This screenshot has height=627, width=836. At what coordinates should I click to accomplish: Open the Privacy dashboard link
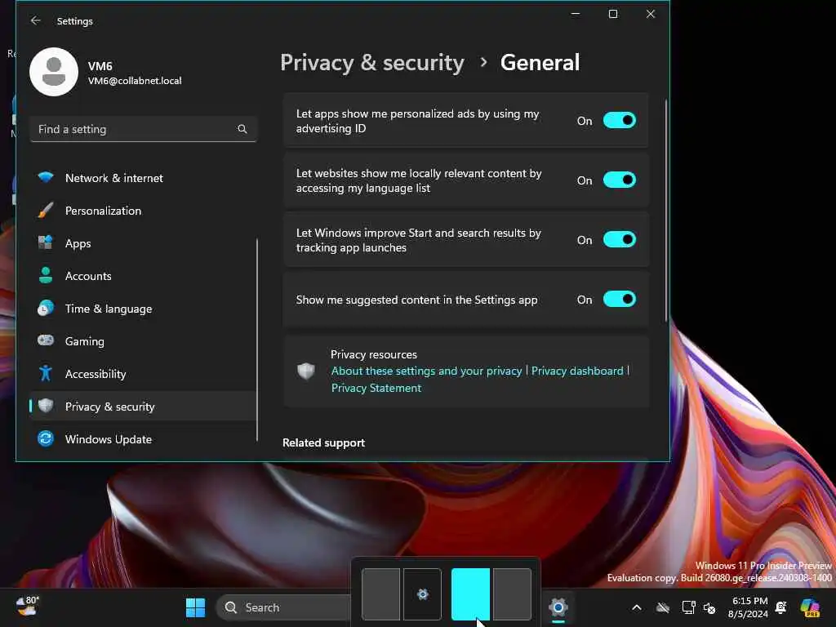pos(577,371)
